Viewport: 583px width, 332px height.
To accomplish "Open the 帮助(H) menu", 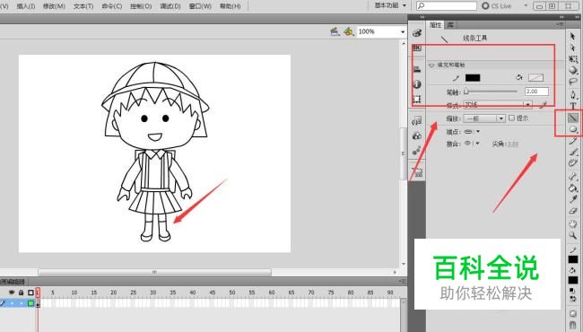I will [x=231, y=6].
